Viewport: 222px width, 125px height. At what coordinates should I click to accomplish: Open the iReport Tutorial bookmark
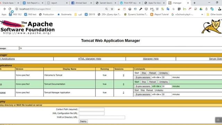[160, 15]
